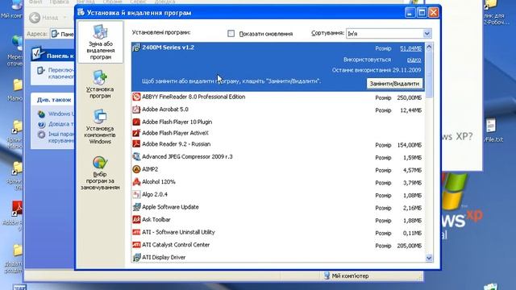Click the рідко usage frequency link
This screenshot has height=290, width=516.
coord(414,60)
